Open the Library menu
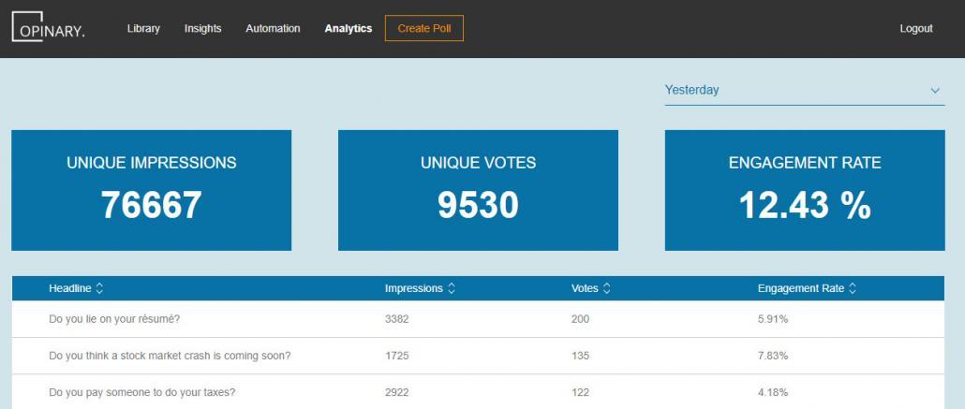This screenshot has height=409, width=965. click(x=143, y=28)
